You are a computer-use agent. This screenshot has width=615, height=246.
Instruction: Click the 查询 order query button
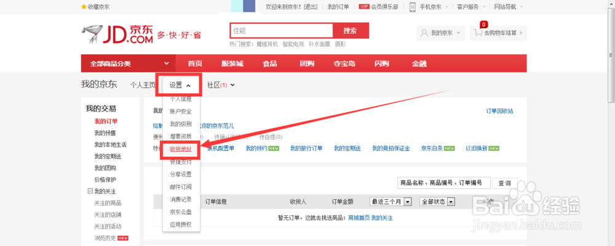pos(505,183)
